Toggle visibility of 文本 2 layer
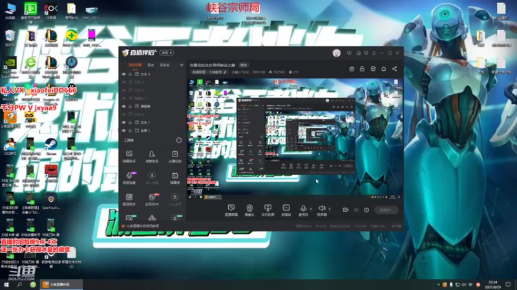Image resolution: width=517 pixels, height=290 pixels. pyautogui.click(x=124, y=90)
